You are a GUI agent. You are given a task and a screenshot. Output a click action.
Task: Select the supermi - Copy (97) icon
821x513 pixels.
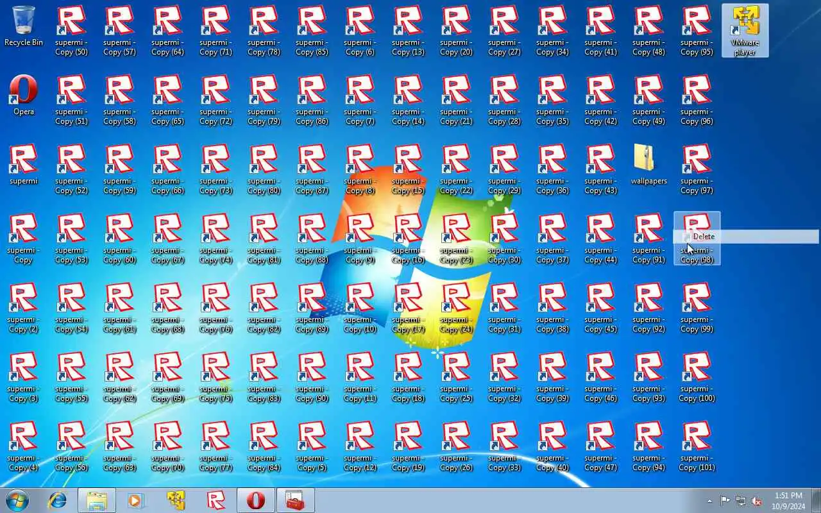[697, 169]
